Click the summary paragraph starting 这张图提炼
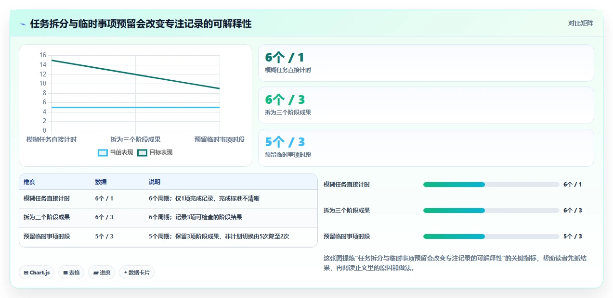613x298 pixels. coord(455,263)
